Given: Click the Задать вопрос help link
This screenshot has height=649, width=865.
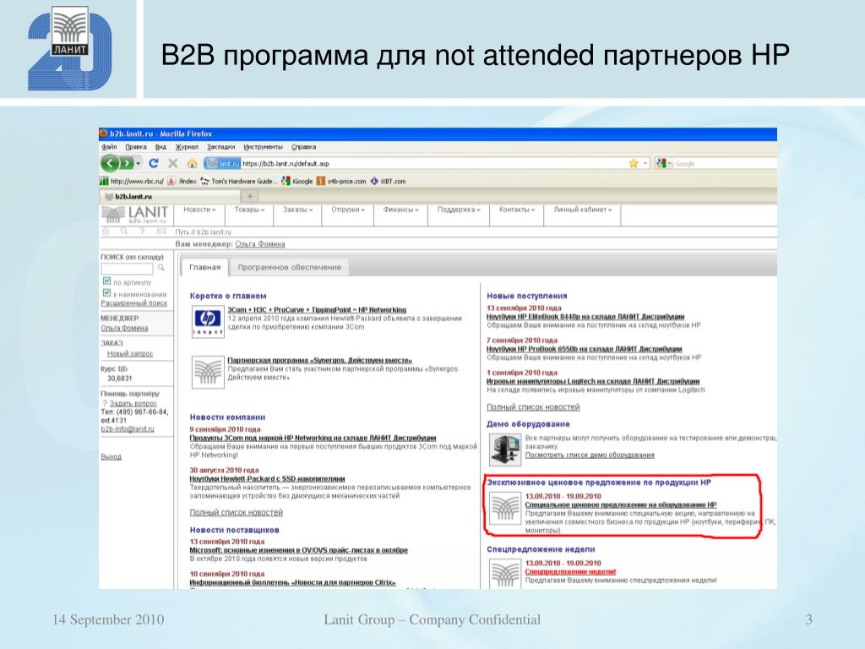Looking at the screenshot, I should click(133, 403).
